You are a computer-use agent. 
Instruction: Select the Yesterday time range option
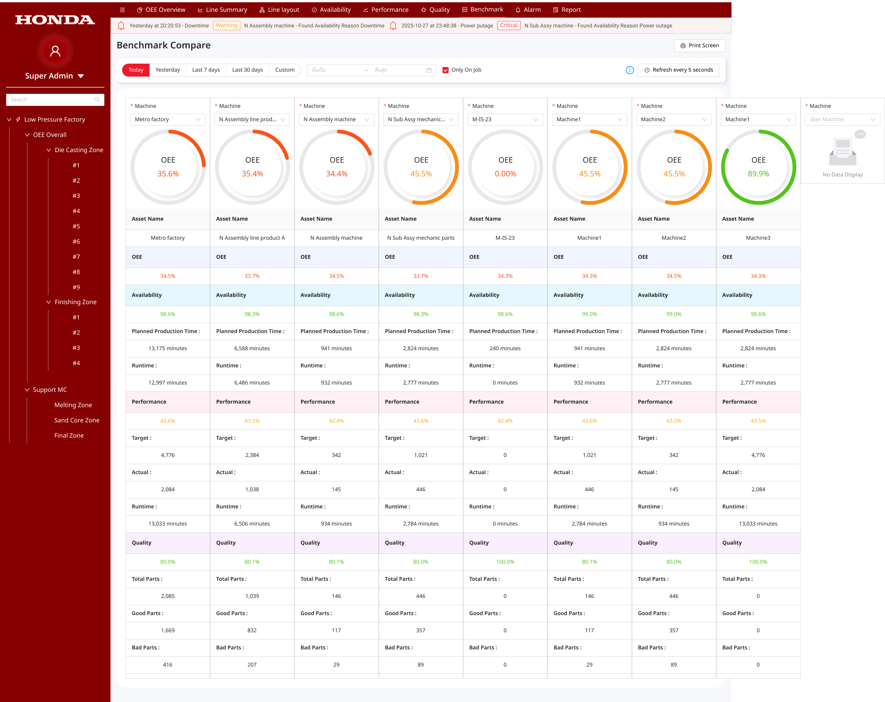click(168, 70)
